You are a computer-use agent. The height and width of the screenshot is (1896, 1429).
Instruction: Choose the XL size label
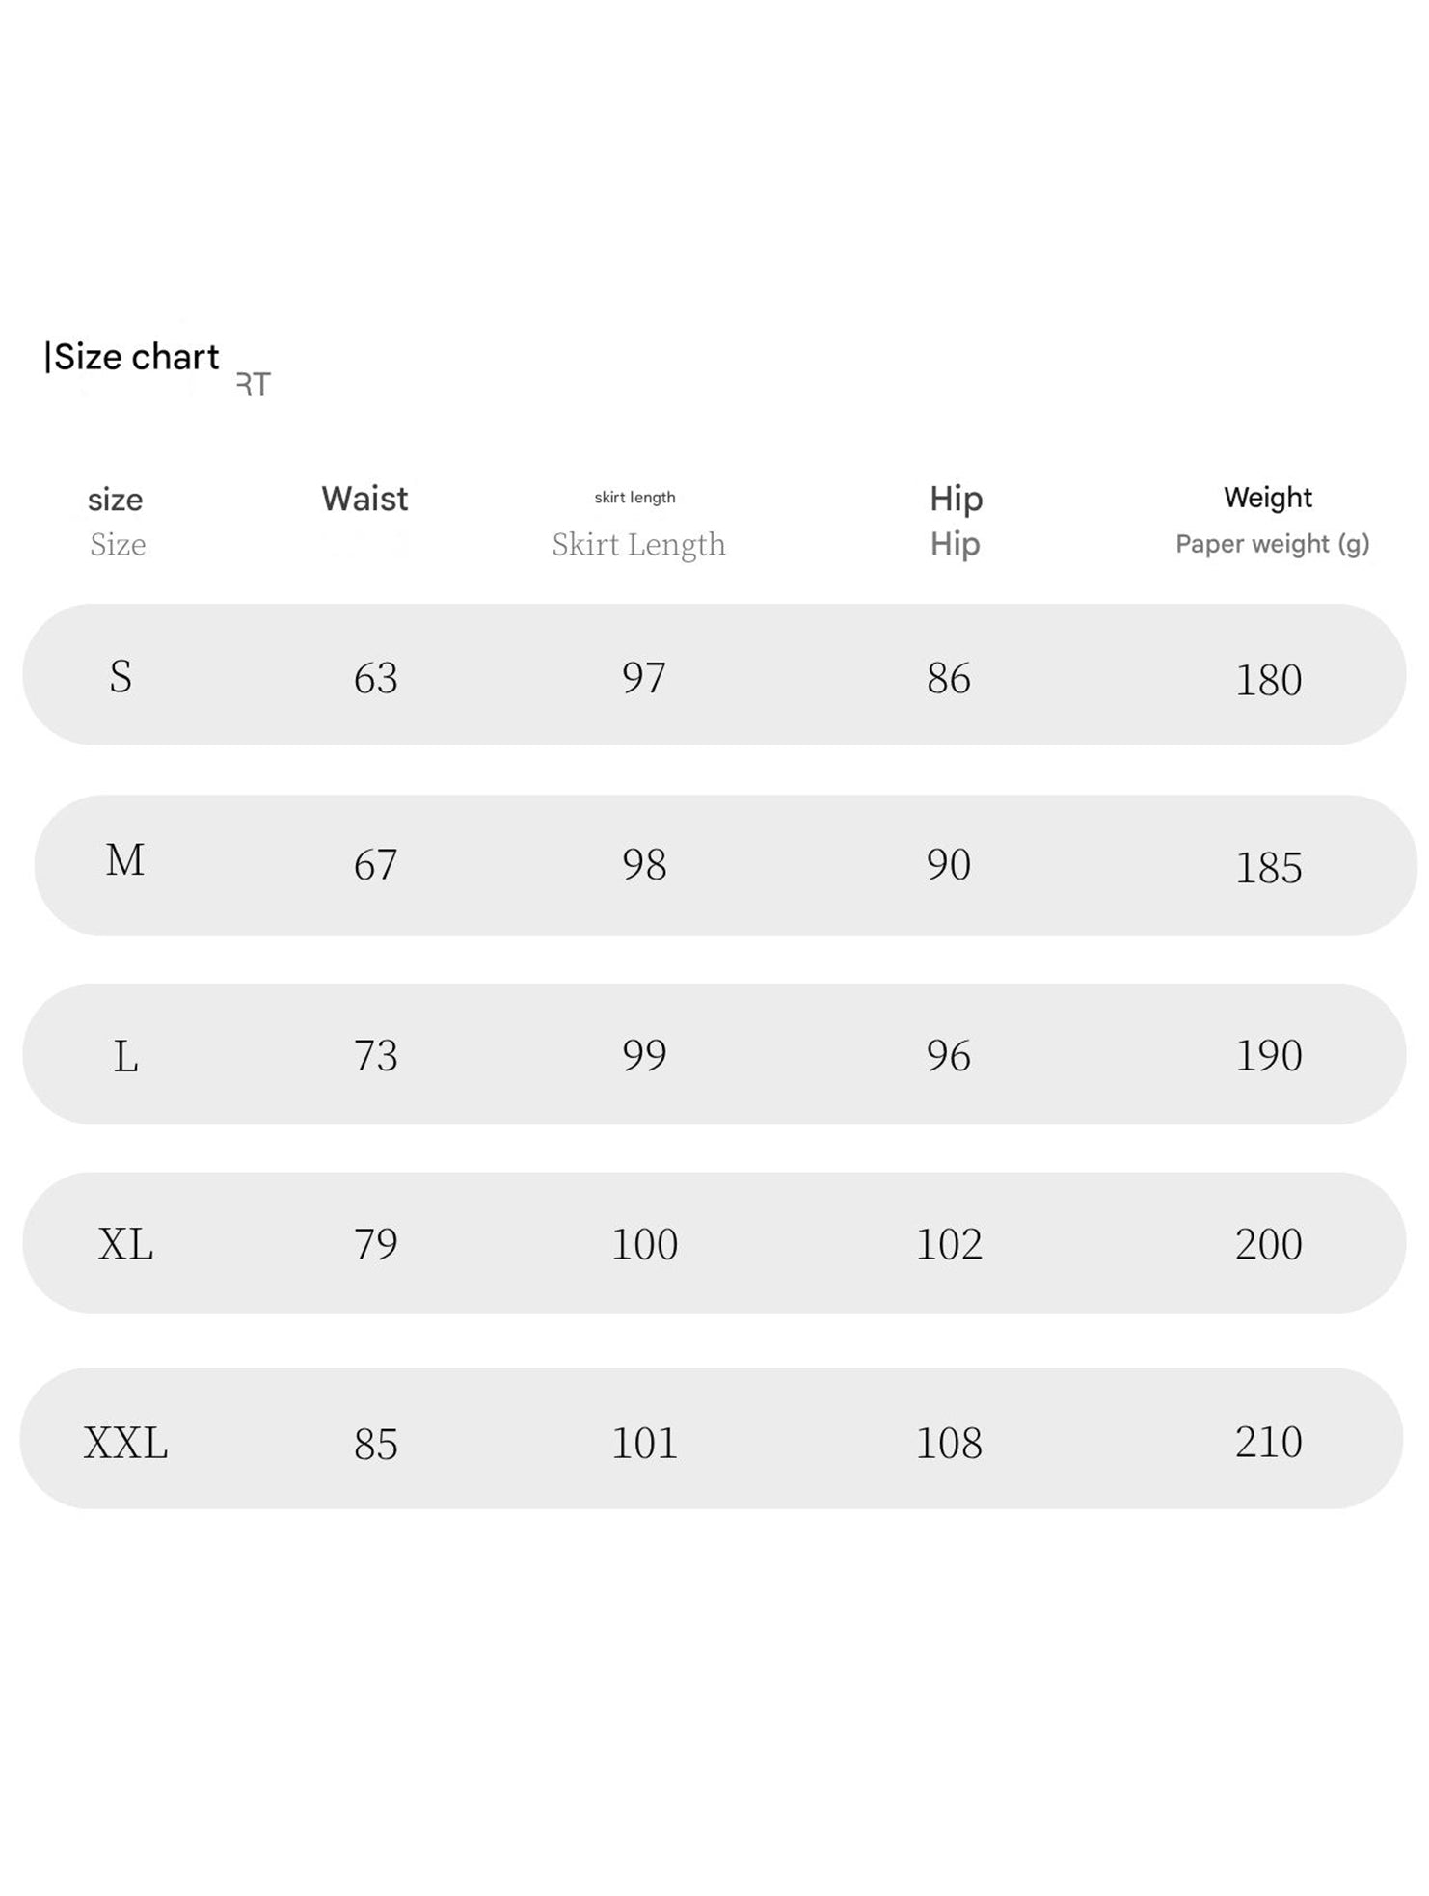[x=125, y=1244]
